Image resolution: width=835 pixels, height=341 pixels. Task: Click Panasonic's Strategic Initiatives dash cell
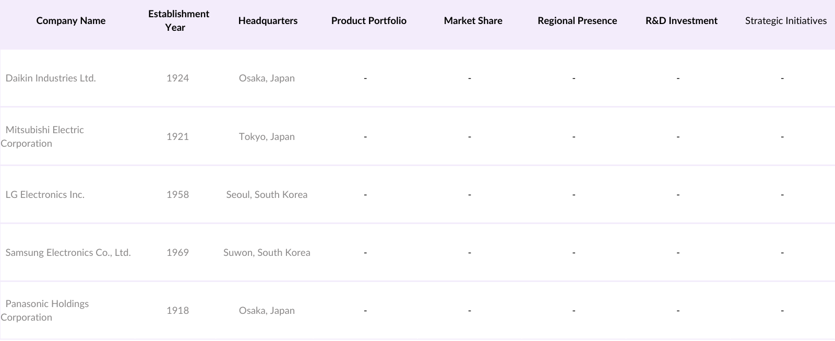point(782,311)
